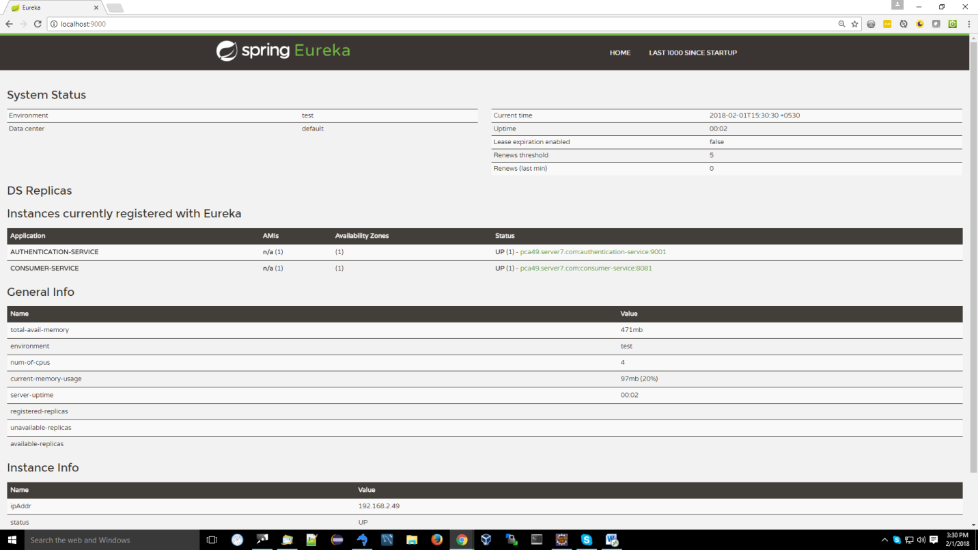This screenshot has width=978, height=550.
Task: Click the Data center default value
Action: 313,128
